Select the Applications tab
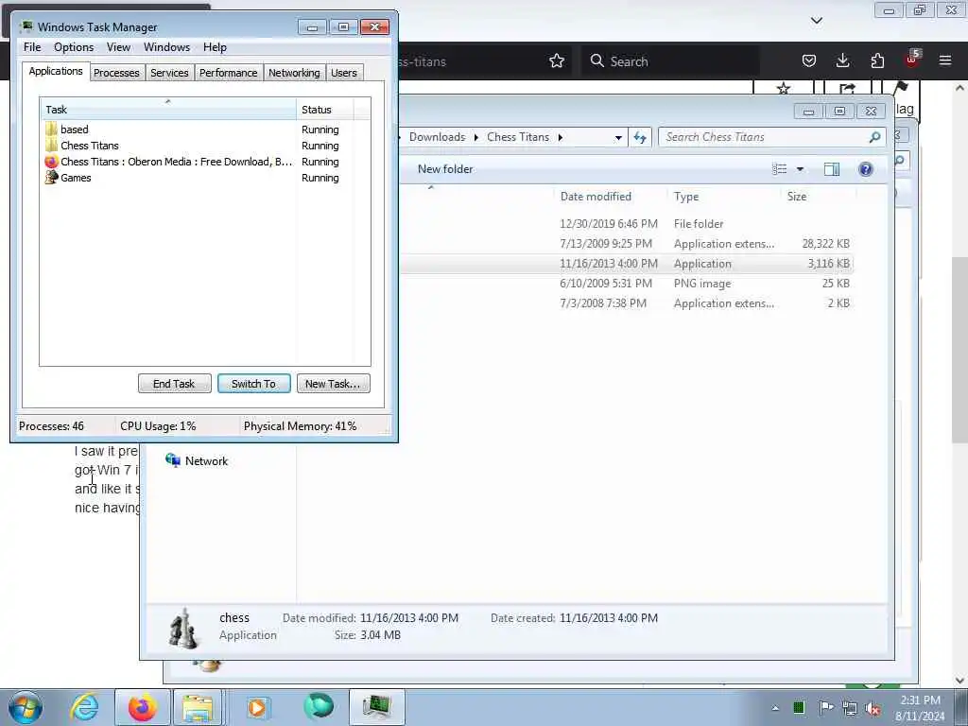This screenshot has height=726, width=968. pyautogui.click(x=56, y=71)
